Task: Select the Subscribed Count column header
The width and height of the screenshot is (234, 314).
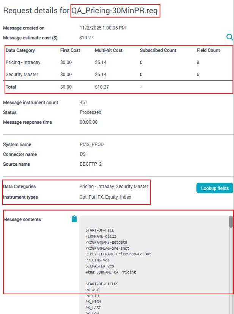Action: tap(158, 50)
